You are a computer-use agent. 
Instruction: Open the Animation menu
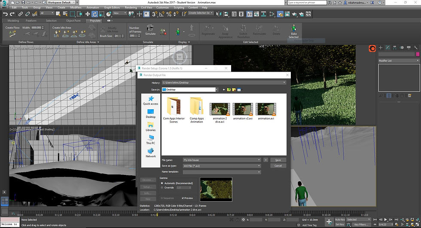pos(93,8)
